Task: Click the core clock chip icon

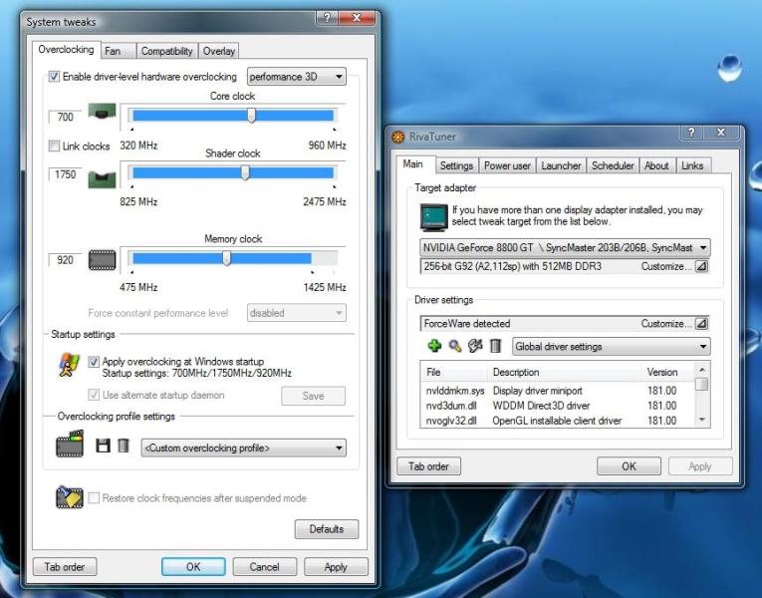Action: click(x=102, y=112)
